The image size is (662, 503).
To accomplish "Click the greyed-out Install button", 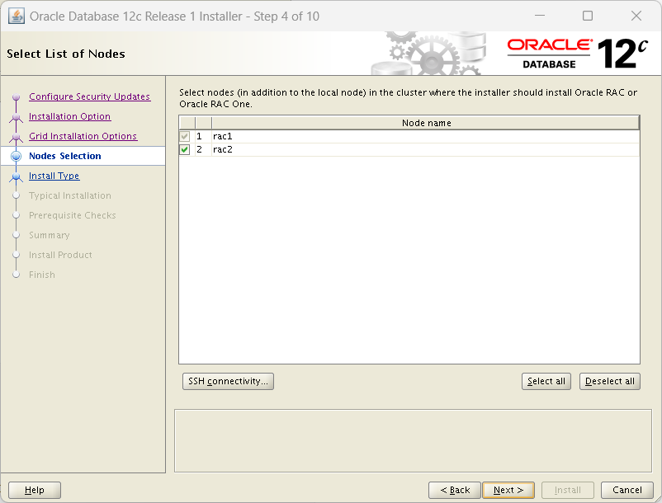I will 568,490.
